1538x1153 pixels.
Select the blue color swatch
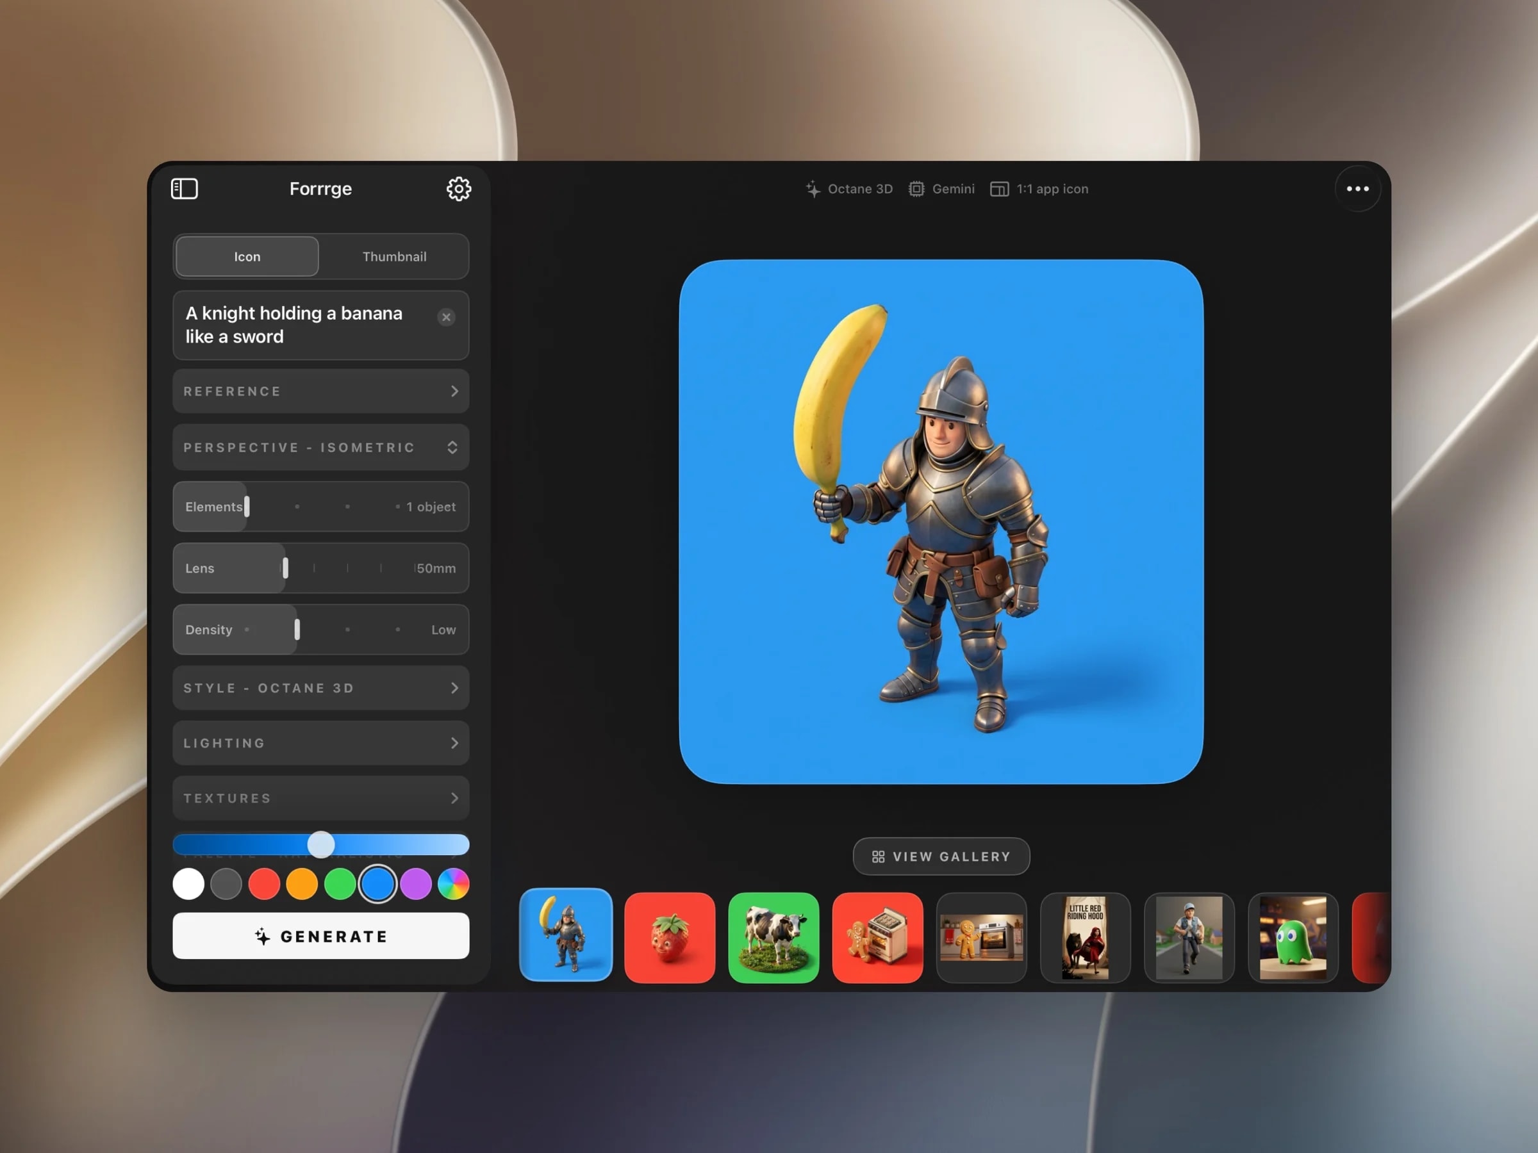377,884
